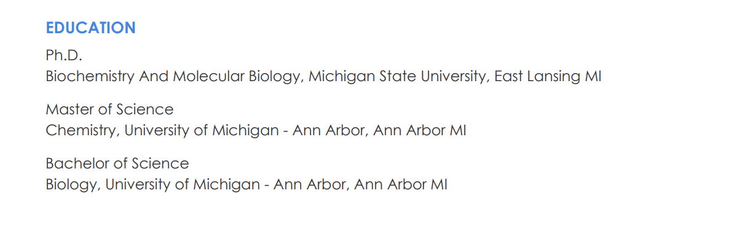Image resolution: width=729 pixels, height=225 pixels.
Task: Click the word And in Biochemistry line
Action: tap(154, 77)
